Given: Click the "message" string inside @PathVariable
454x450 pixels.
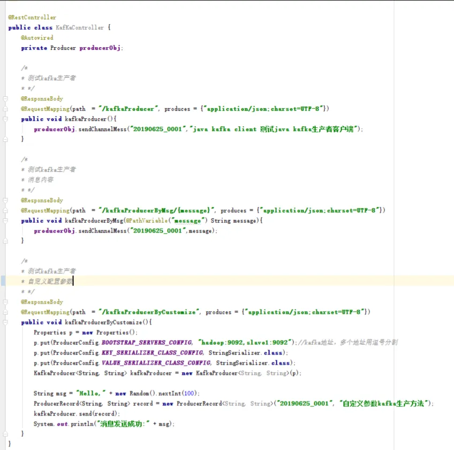Looking at the screenshot, I should tap(187, 220).
